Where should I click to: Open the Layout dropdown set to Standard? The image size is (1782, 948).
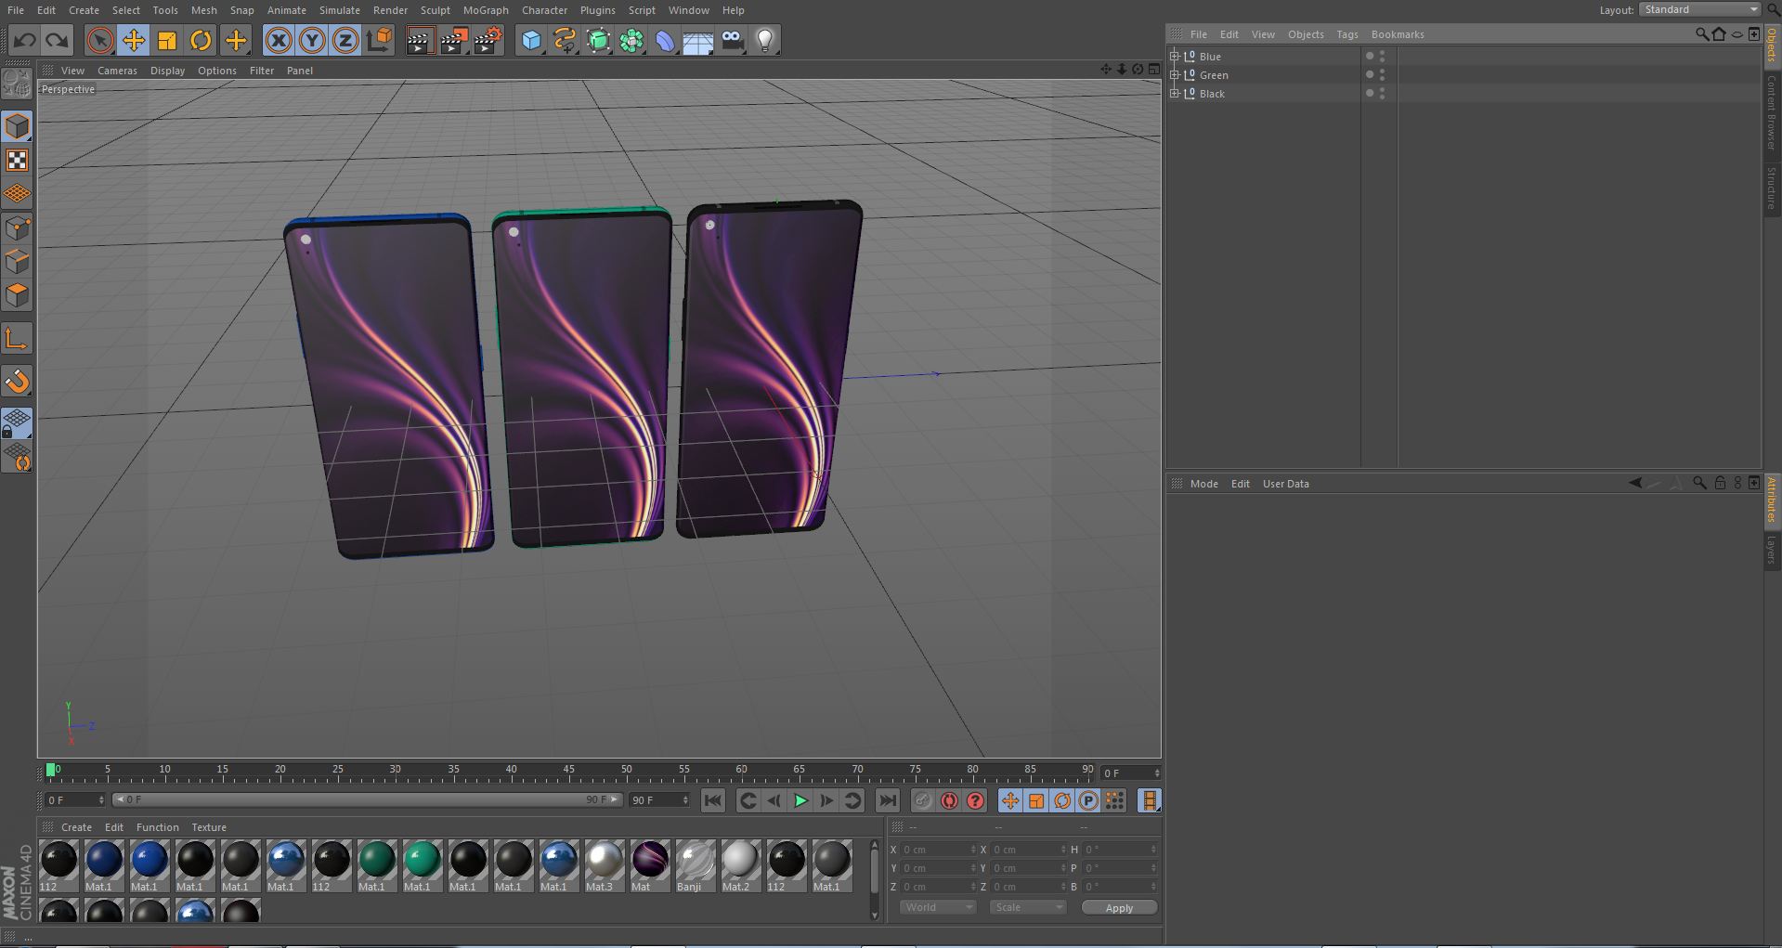tap(1699, 9)
